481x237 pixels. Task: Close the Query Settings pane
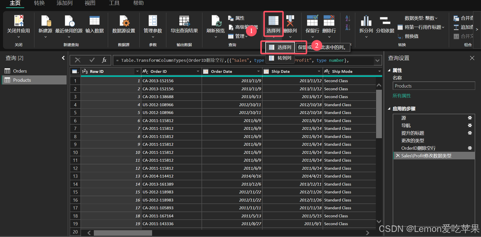pyautogui.click(x=472, y=58)
